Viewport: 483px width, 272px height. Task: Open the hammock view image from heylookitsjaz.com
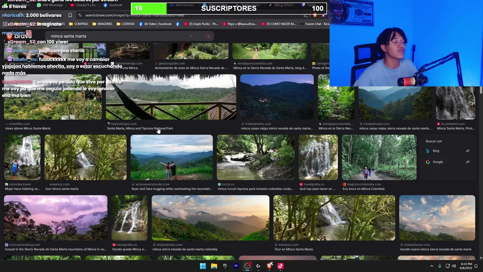click(x=171, y=97)
